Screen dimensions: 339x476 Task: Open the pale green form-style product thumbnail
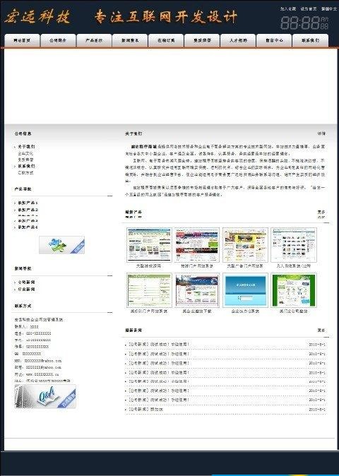pos(149,290)
